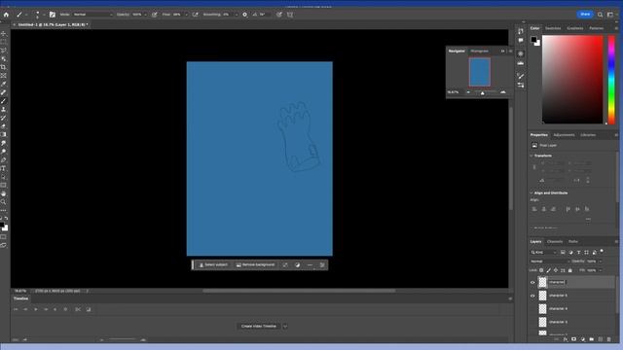Open the layer Fill dropdown
Screen dimensions: 623x350
tap(600, 270)
